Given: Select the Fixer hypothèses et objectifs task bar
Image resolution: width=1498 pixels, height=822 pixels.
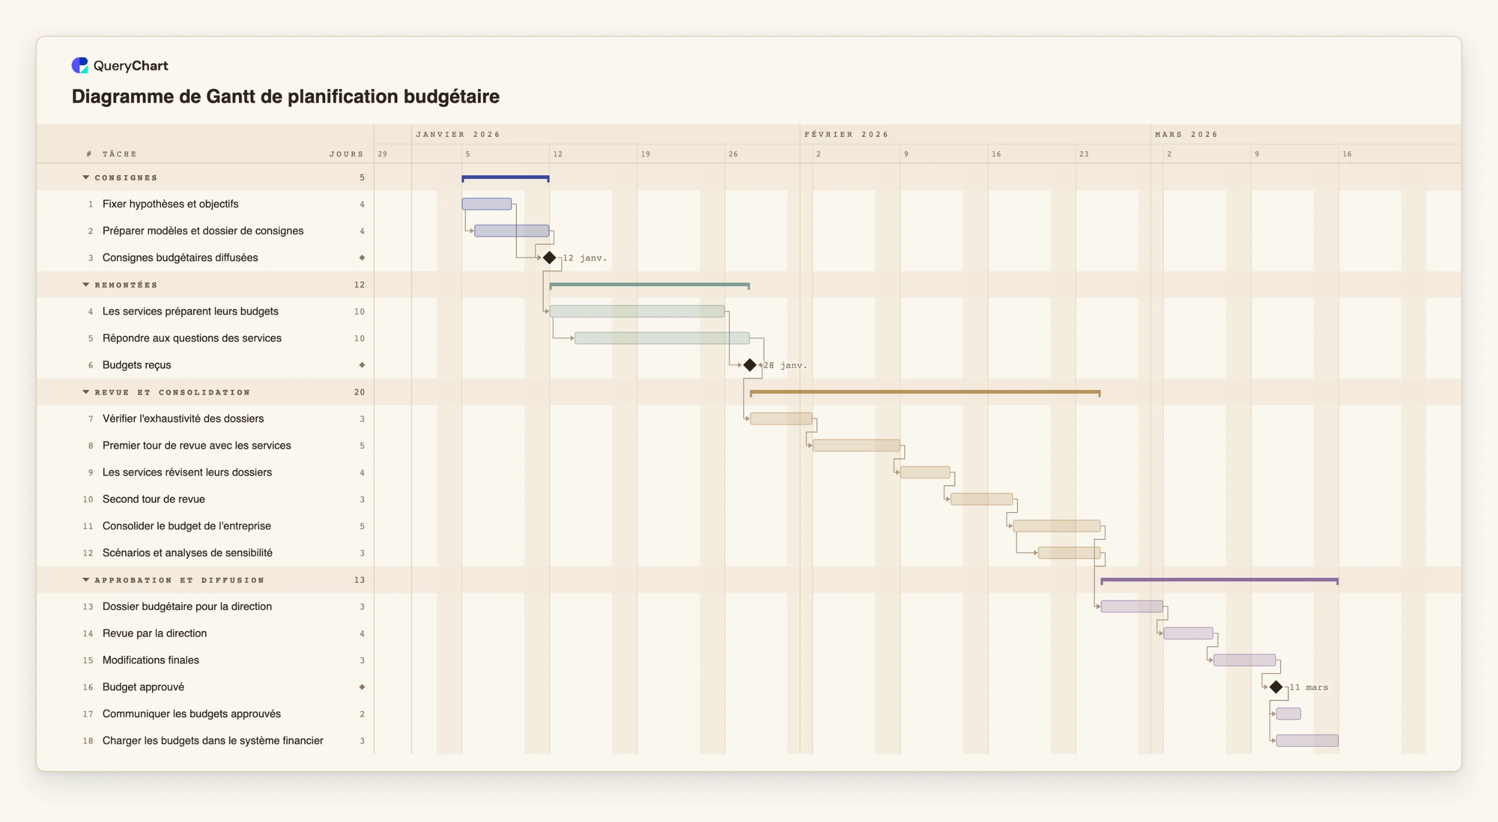Looking at the screenshot, I should click(x=487, y=204).
